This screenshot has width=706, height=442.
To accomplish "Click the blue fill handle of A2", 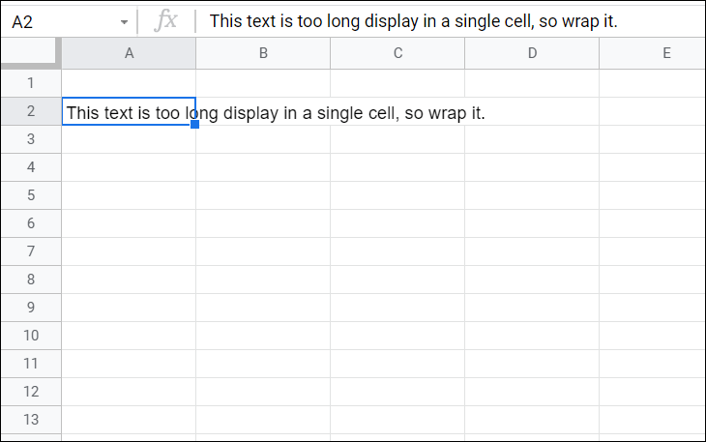I will point(195,124).
